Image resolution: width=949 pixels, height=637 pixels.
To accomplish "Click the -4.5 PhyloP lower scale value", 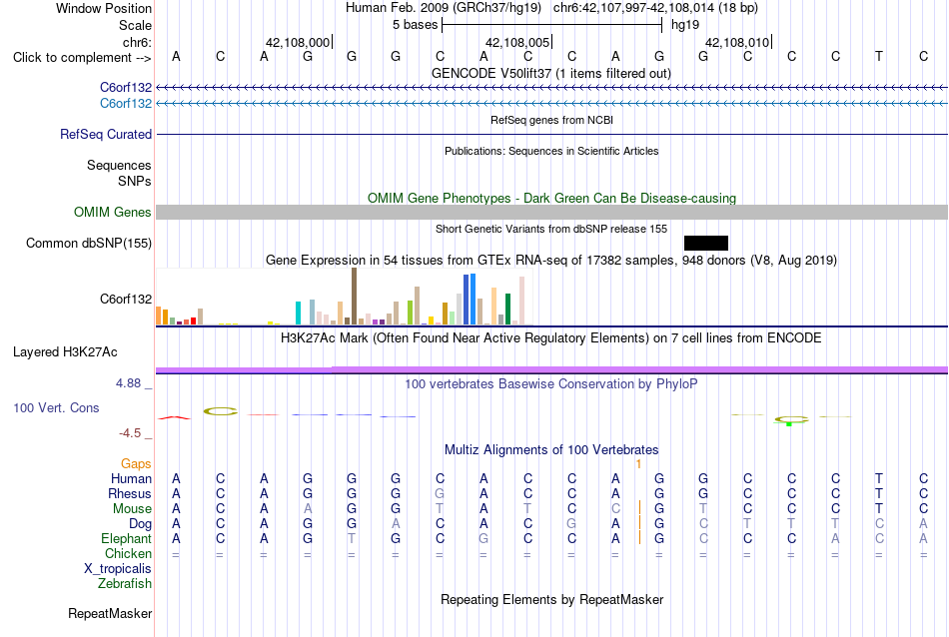I will [130, 433].
